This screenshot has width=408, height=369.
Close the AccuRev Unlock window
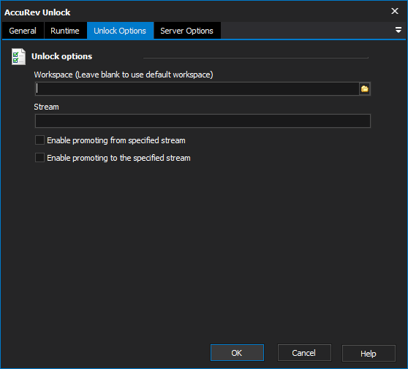click(395, 11)
